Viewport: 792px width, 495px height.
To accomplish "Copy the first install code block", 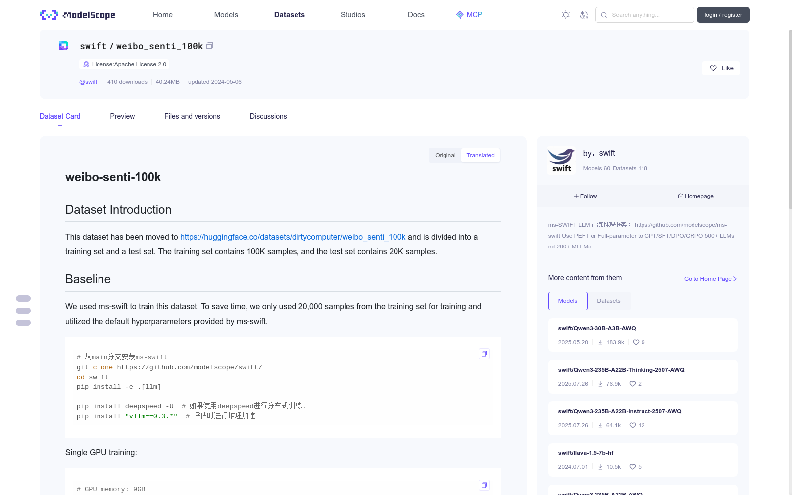I will tap(484, 354).
